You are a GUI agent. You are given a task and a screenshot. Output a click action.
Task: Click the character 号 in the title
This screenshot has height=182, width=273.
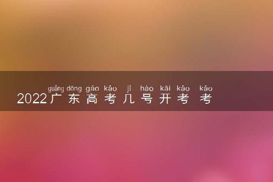[147, 99]
